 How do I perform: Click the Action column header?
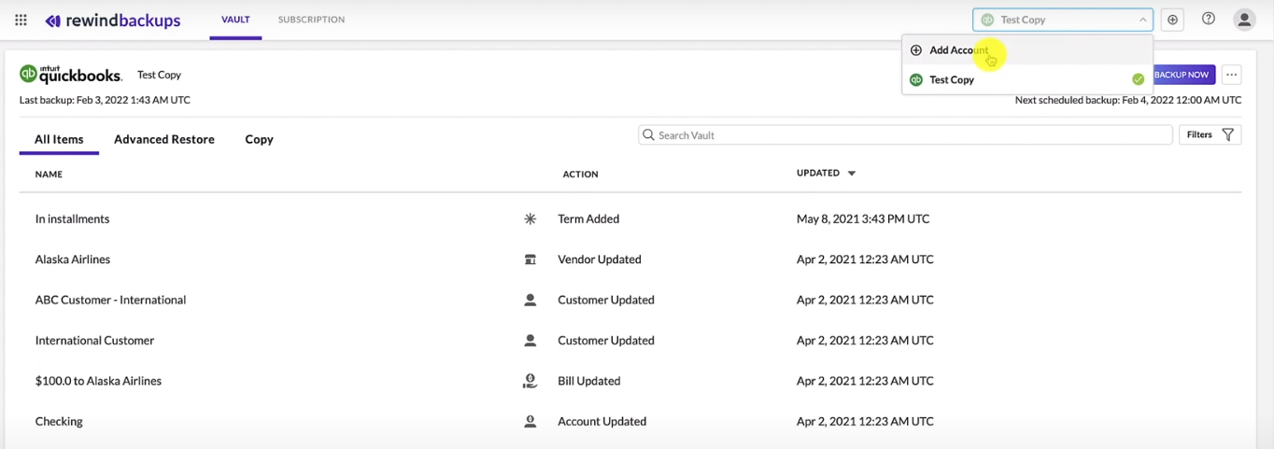coord(580,174)
